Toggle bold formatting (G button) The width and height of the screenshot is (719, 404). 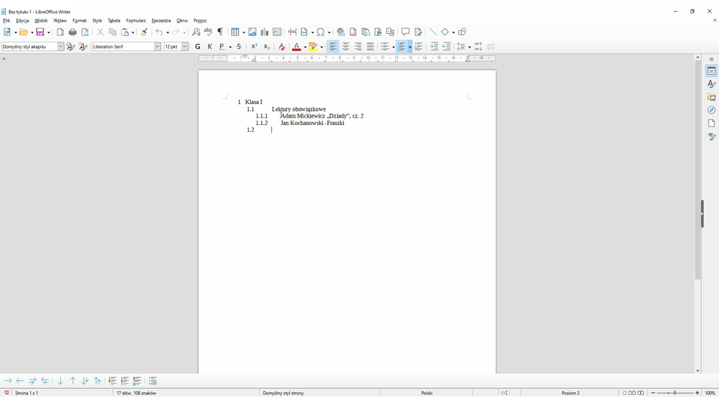(x=198, y=46)
